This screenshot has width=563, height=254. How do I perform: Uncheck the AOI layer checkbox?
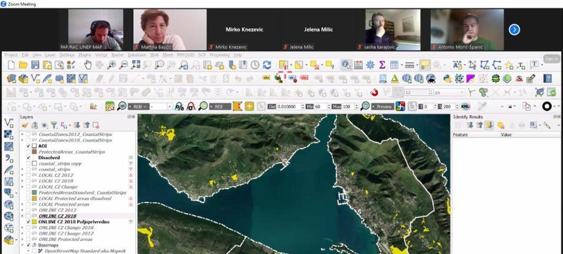click(28, 146)
